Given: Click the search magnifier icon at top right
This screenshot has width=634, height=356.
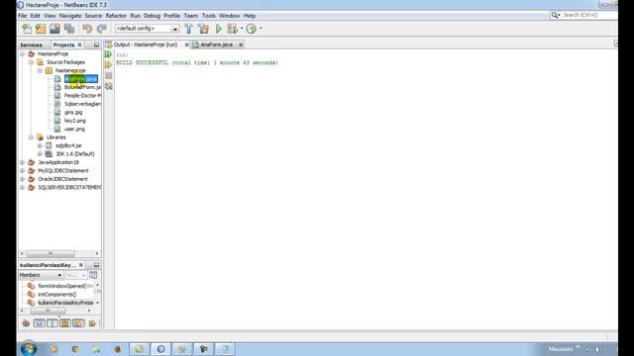Looking at the screenshot, I should point(555,15).
